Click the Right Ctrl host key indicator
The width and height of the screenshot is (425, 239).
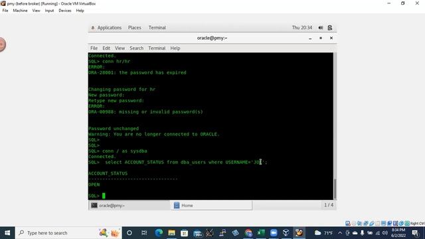418,223
